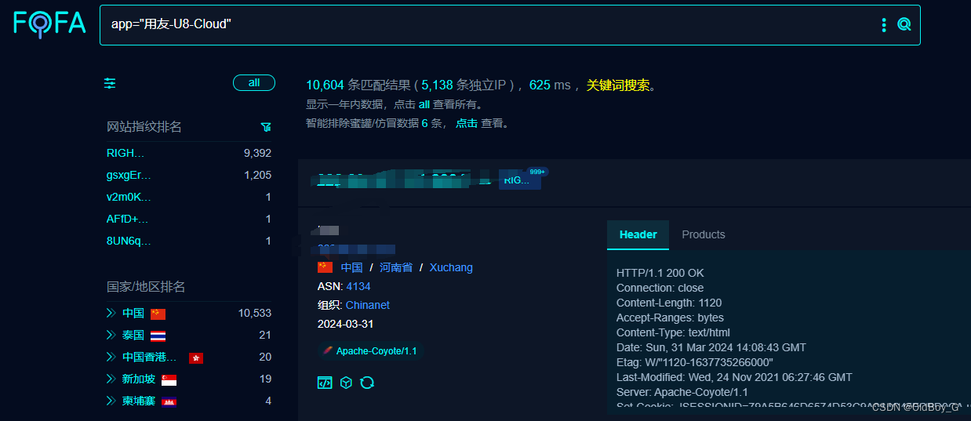
Task: Click the 点击 link for honeypot data
Action: click(x=467, y=123)
